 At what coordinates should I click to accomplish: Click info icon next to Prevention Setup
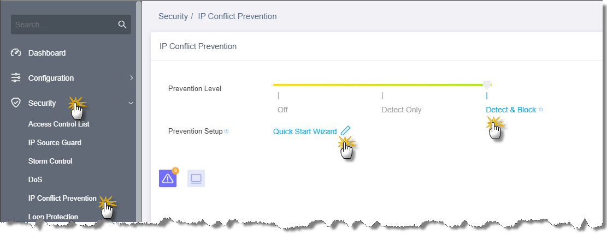point(226,131)
